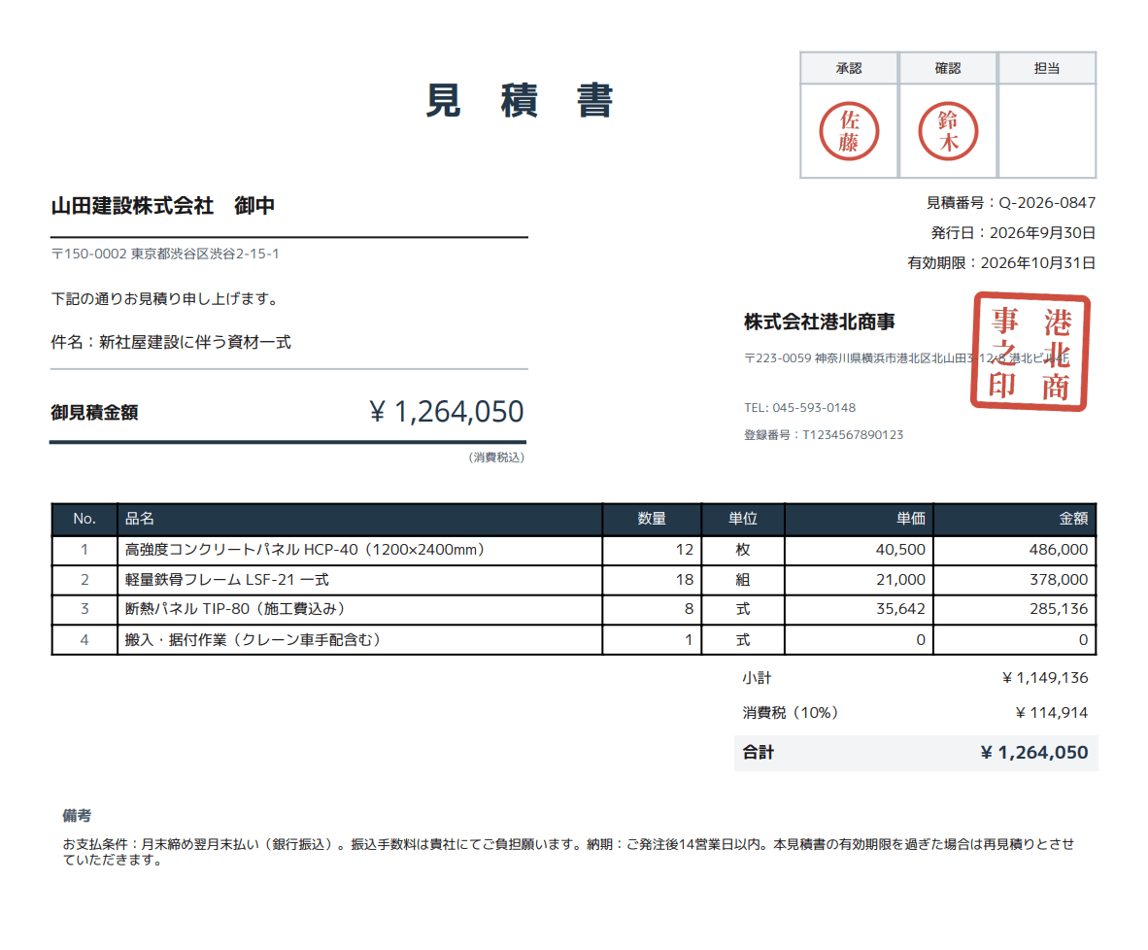1148x950 pixels.
Task: Click the 佐藤 approval seal stamp
Action: click(849, 131)
